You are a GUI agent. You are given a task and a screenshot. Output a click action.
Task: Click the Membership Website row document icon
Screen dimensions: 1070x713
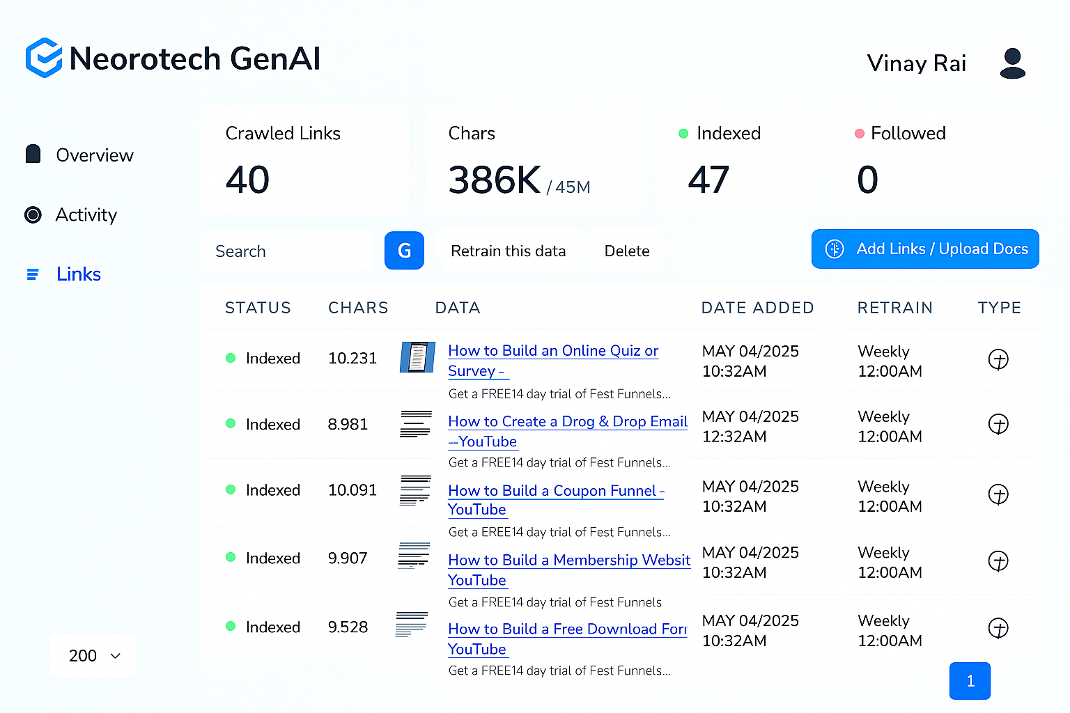click(414, 556)
